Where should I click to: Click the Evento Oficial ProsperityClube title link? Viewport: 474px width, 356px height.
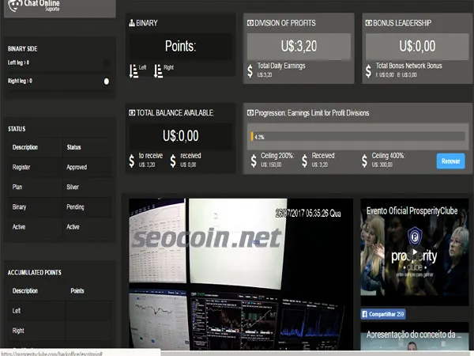tap(412, 211)
